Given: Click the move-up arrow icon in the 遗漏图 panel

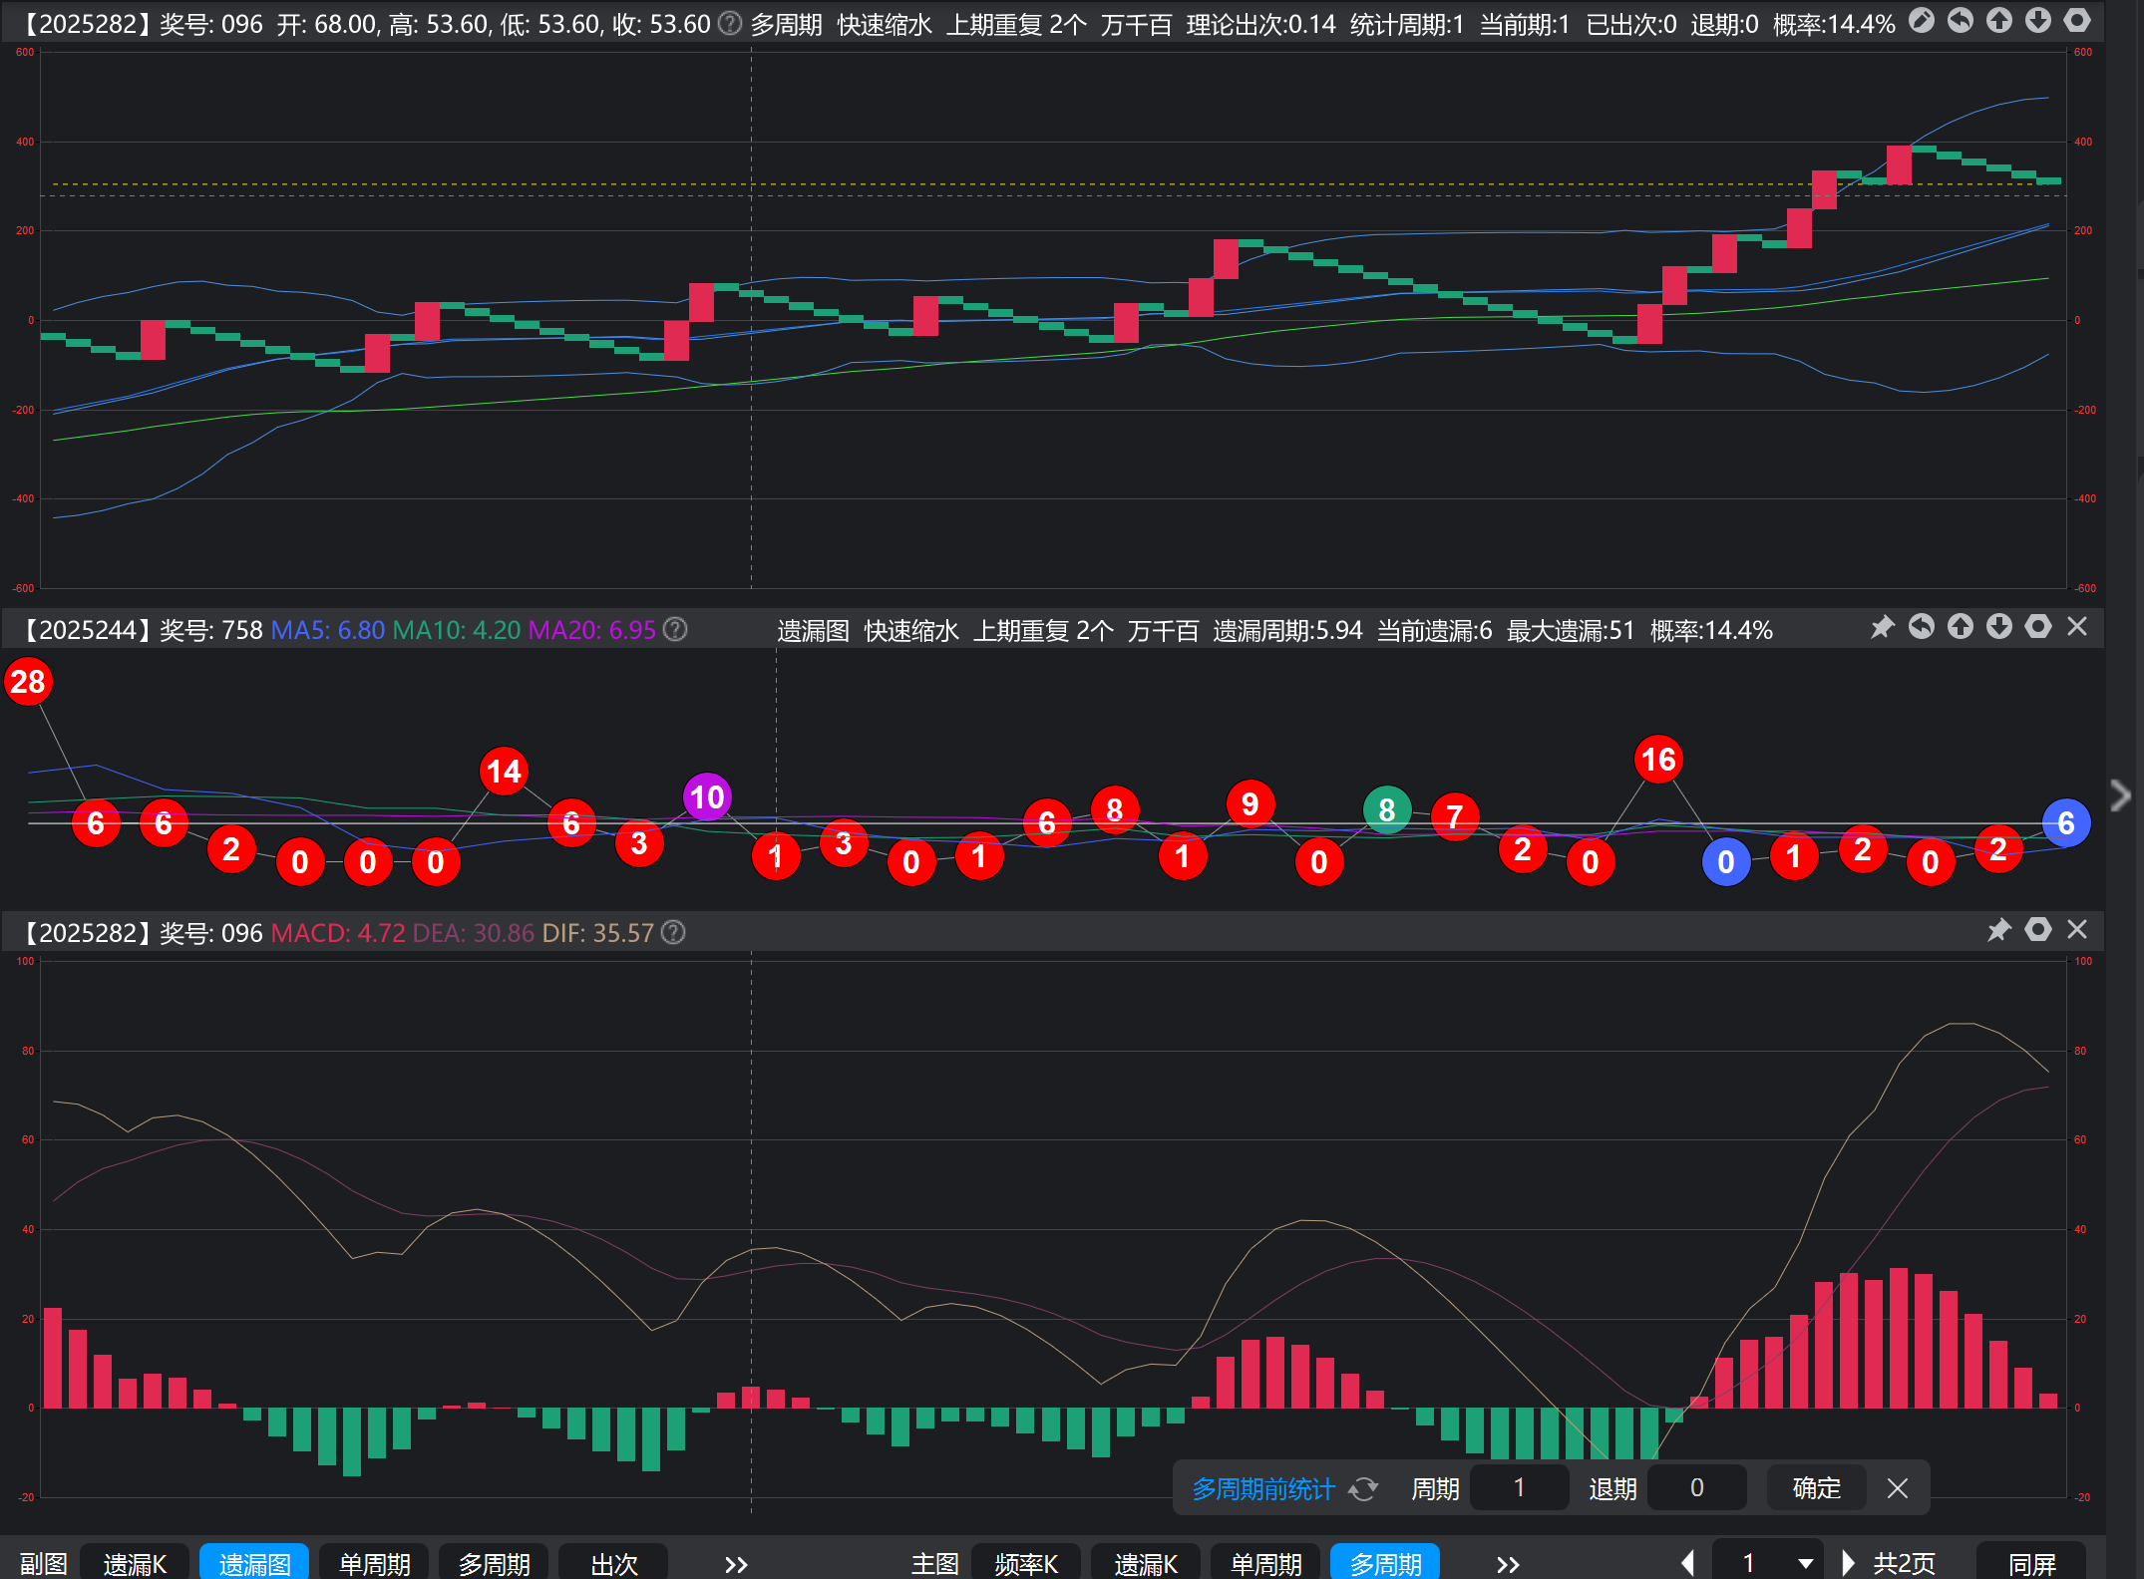Looking at the screenshot, I should pyautogui.click(x=1961, y=627).
